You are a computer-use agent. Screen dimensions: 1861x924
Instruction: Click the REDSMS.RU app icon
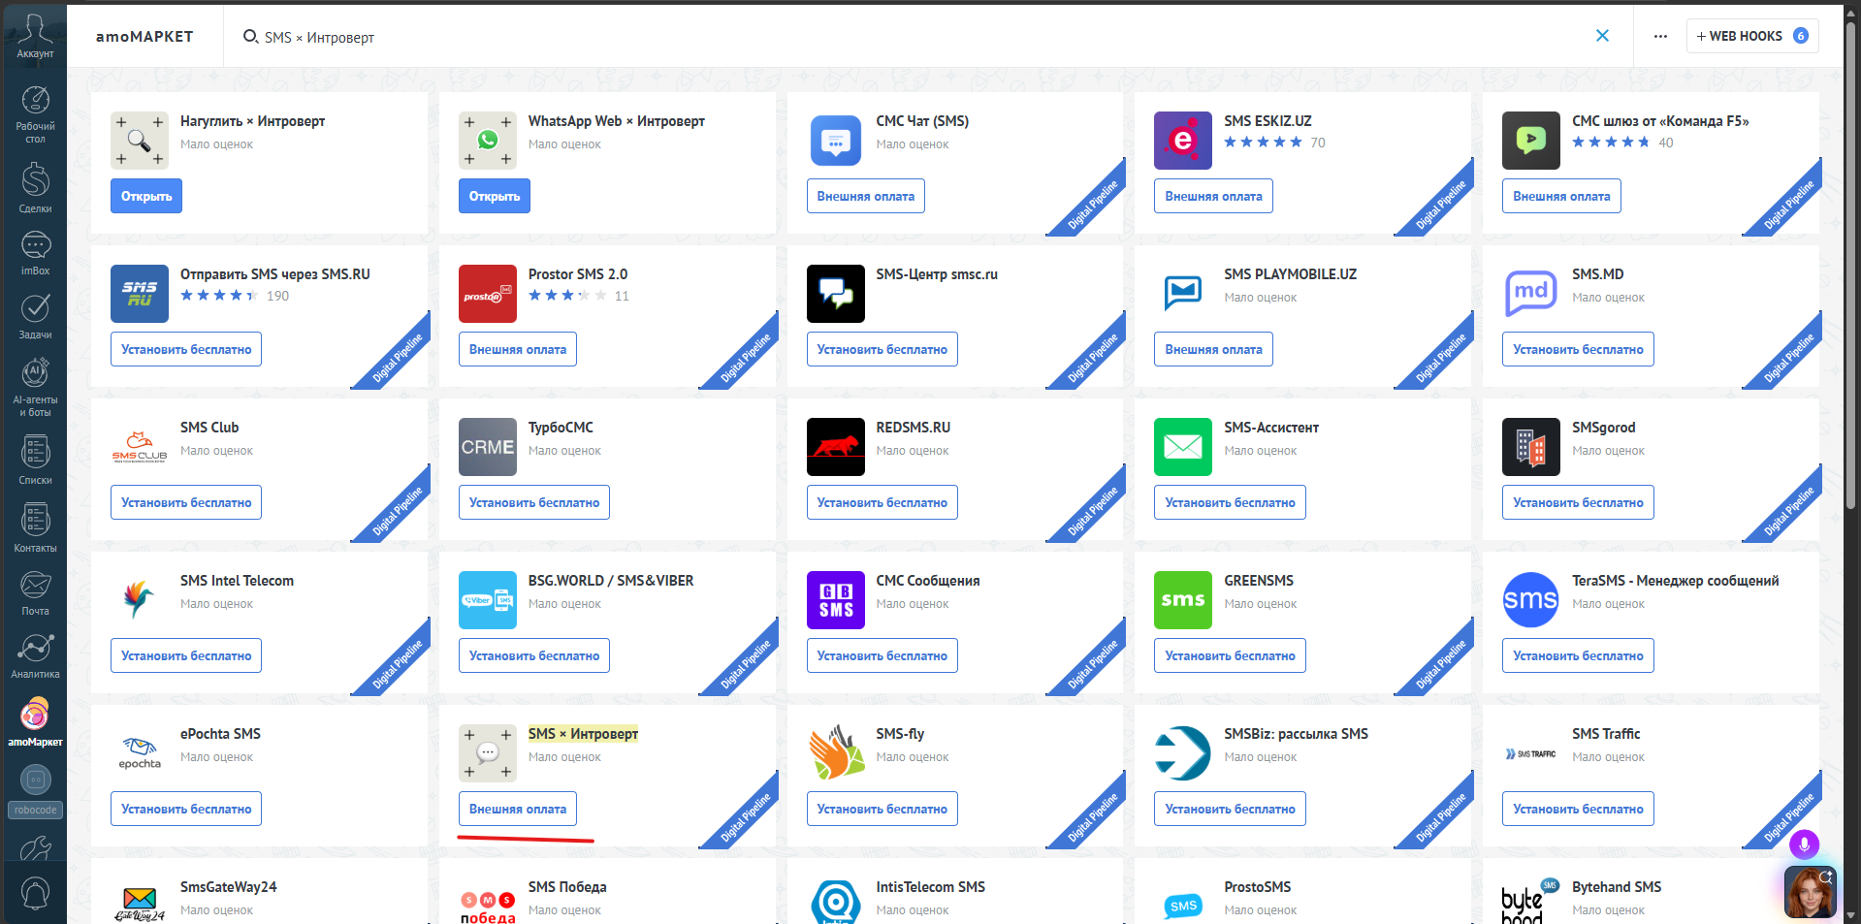tap(835, 447)
